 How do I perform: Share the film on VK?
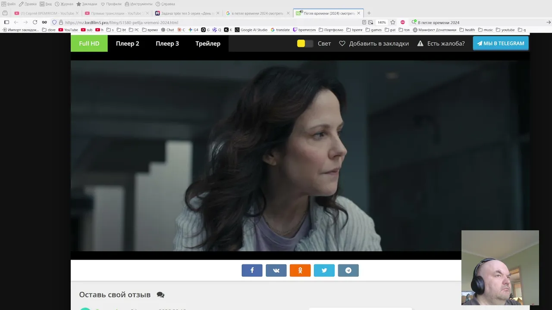tap(276, 270)
